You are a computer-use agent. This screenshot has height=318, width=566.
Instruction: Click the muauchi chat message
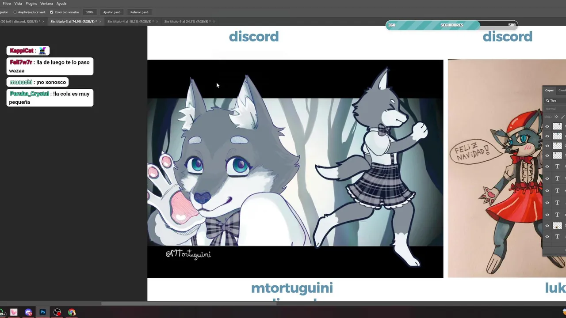(x=38, y=82)
